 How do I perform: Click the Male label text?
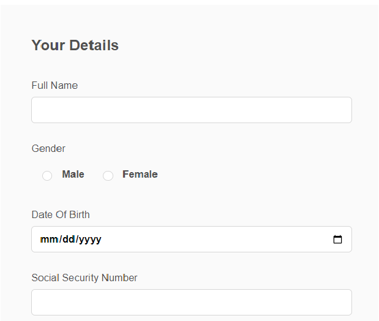tap(73, 174)
